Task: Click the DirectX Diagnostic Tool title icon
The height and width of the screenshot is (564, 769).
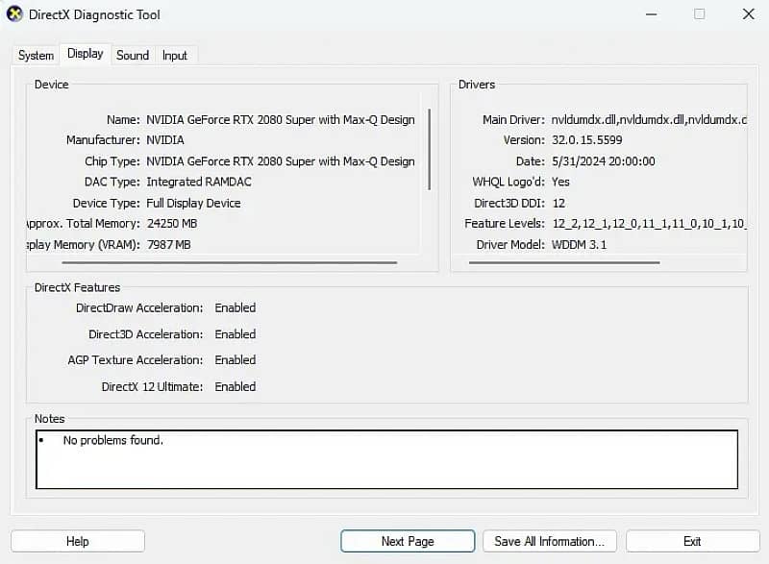Action: (x=14, y=14)
